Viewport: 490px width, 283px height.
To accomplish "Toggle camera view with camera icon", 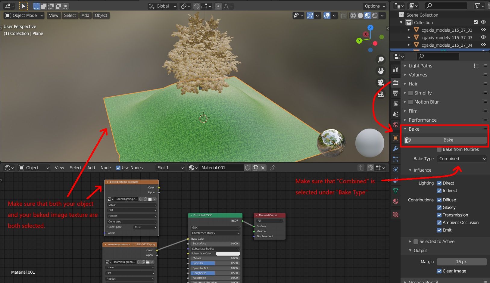I will [381, 82].
